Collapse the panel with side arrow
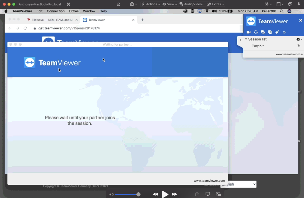 click(240, 40)
